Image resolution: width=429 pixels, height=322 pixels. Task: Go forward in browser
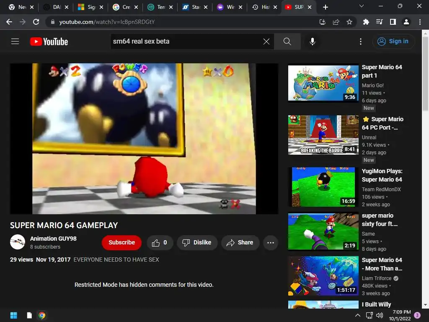pos(23,22)
